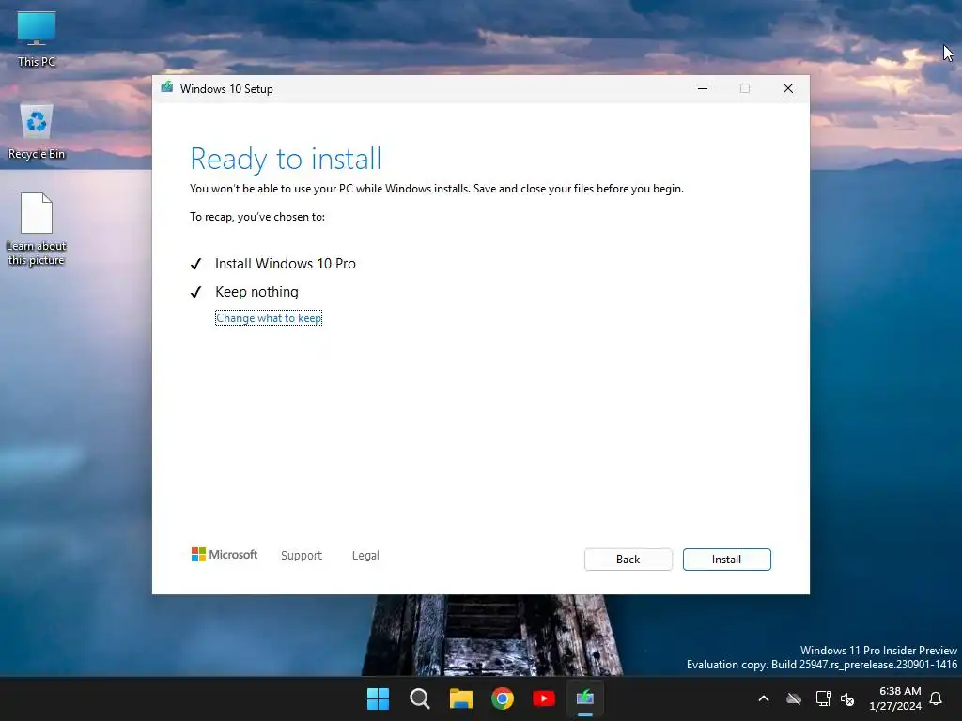Close the Windows 10 Setup window
The height and width of the screenshot is (721, 962).
788,88
